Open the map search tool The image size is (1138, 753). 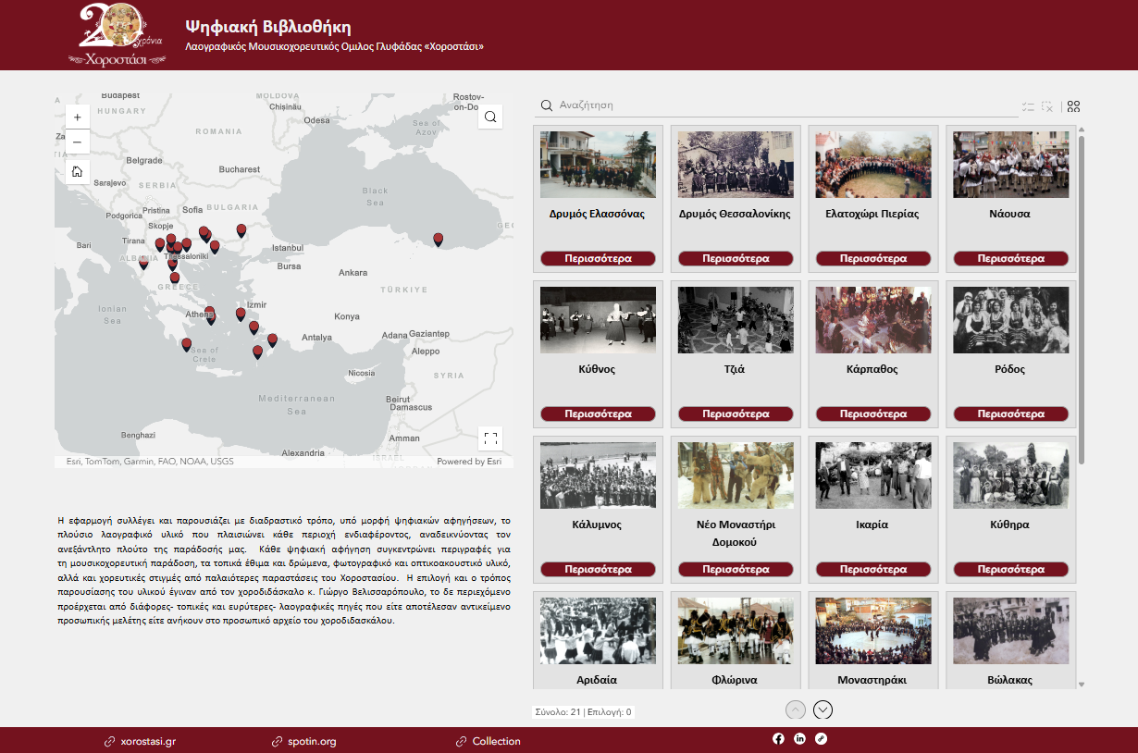(490, 117)
